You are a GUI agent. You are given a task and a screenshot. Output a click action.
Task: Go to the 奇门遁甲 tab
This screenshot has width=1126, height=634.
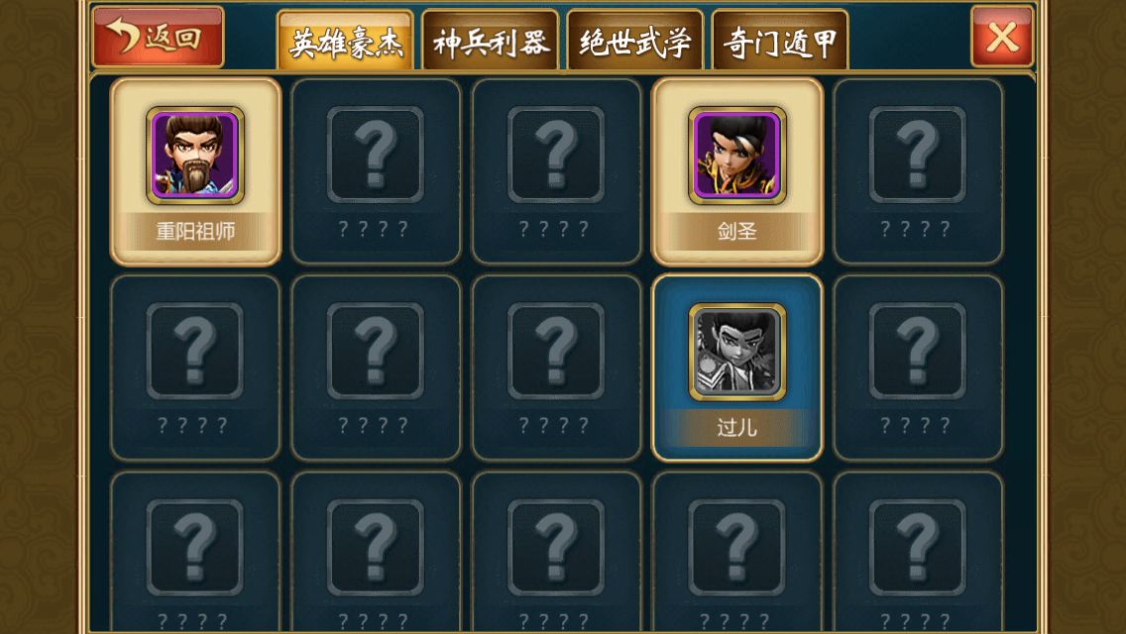click(x=780, y=41)
